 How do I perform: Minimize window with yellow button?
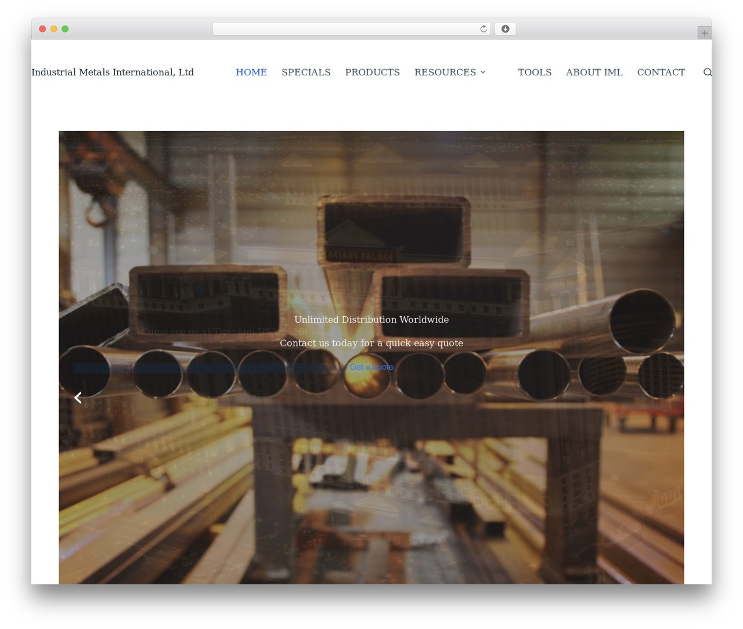(53, 29)
